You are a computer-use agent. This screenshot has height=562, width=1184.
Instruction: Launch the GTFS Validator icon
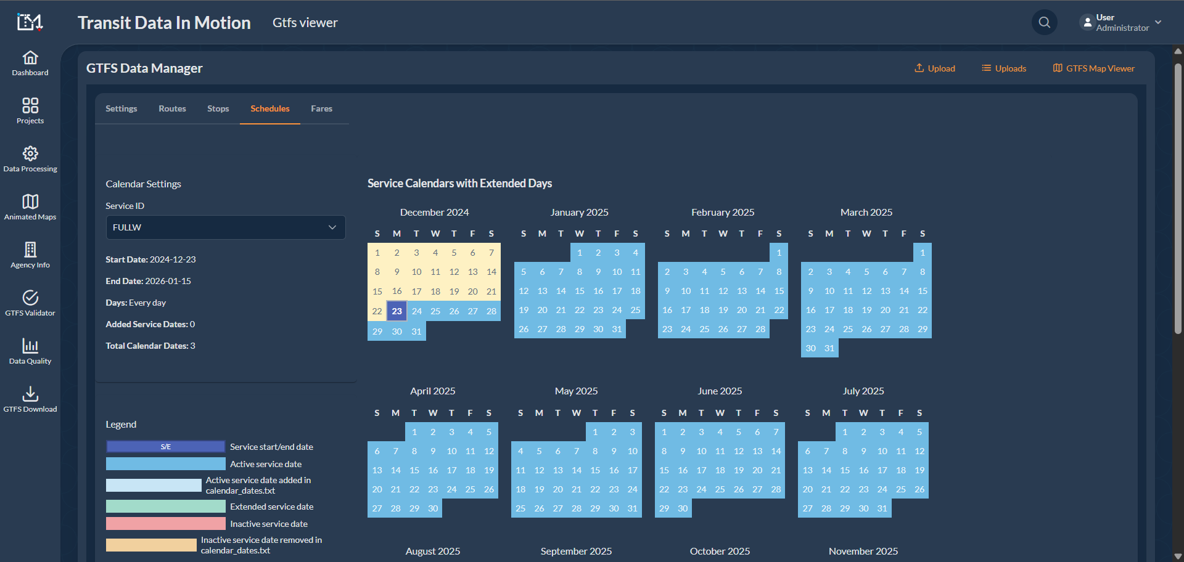(30, 298)
